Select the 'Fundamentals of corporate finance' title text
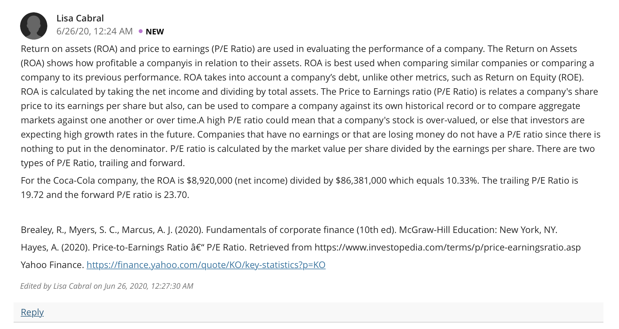The height and width of the screenshot is (329, 619). point(280,230)
